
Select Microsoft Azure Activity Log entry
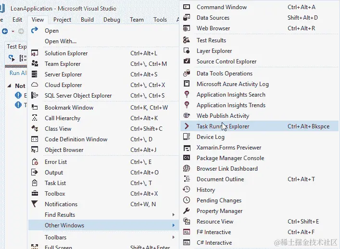[x=259, y=84]
